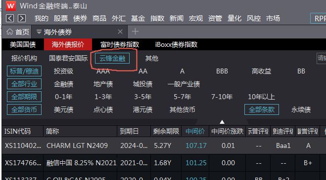Viewport: 326px width, 180px height.
Task: Switch to the 富时债券指数 tab
Action: tap(120, 44)
